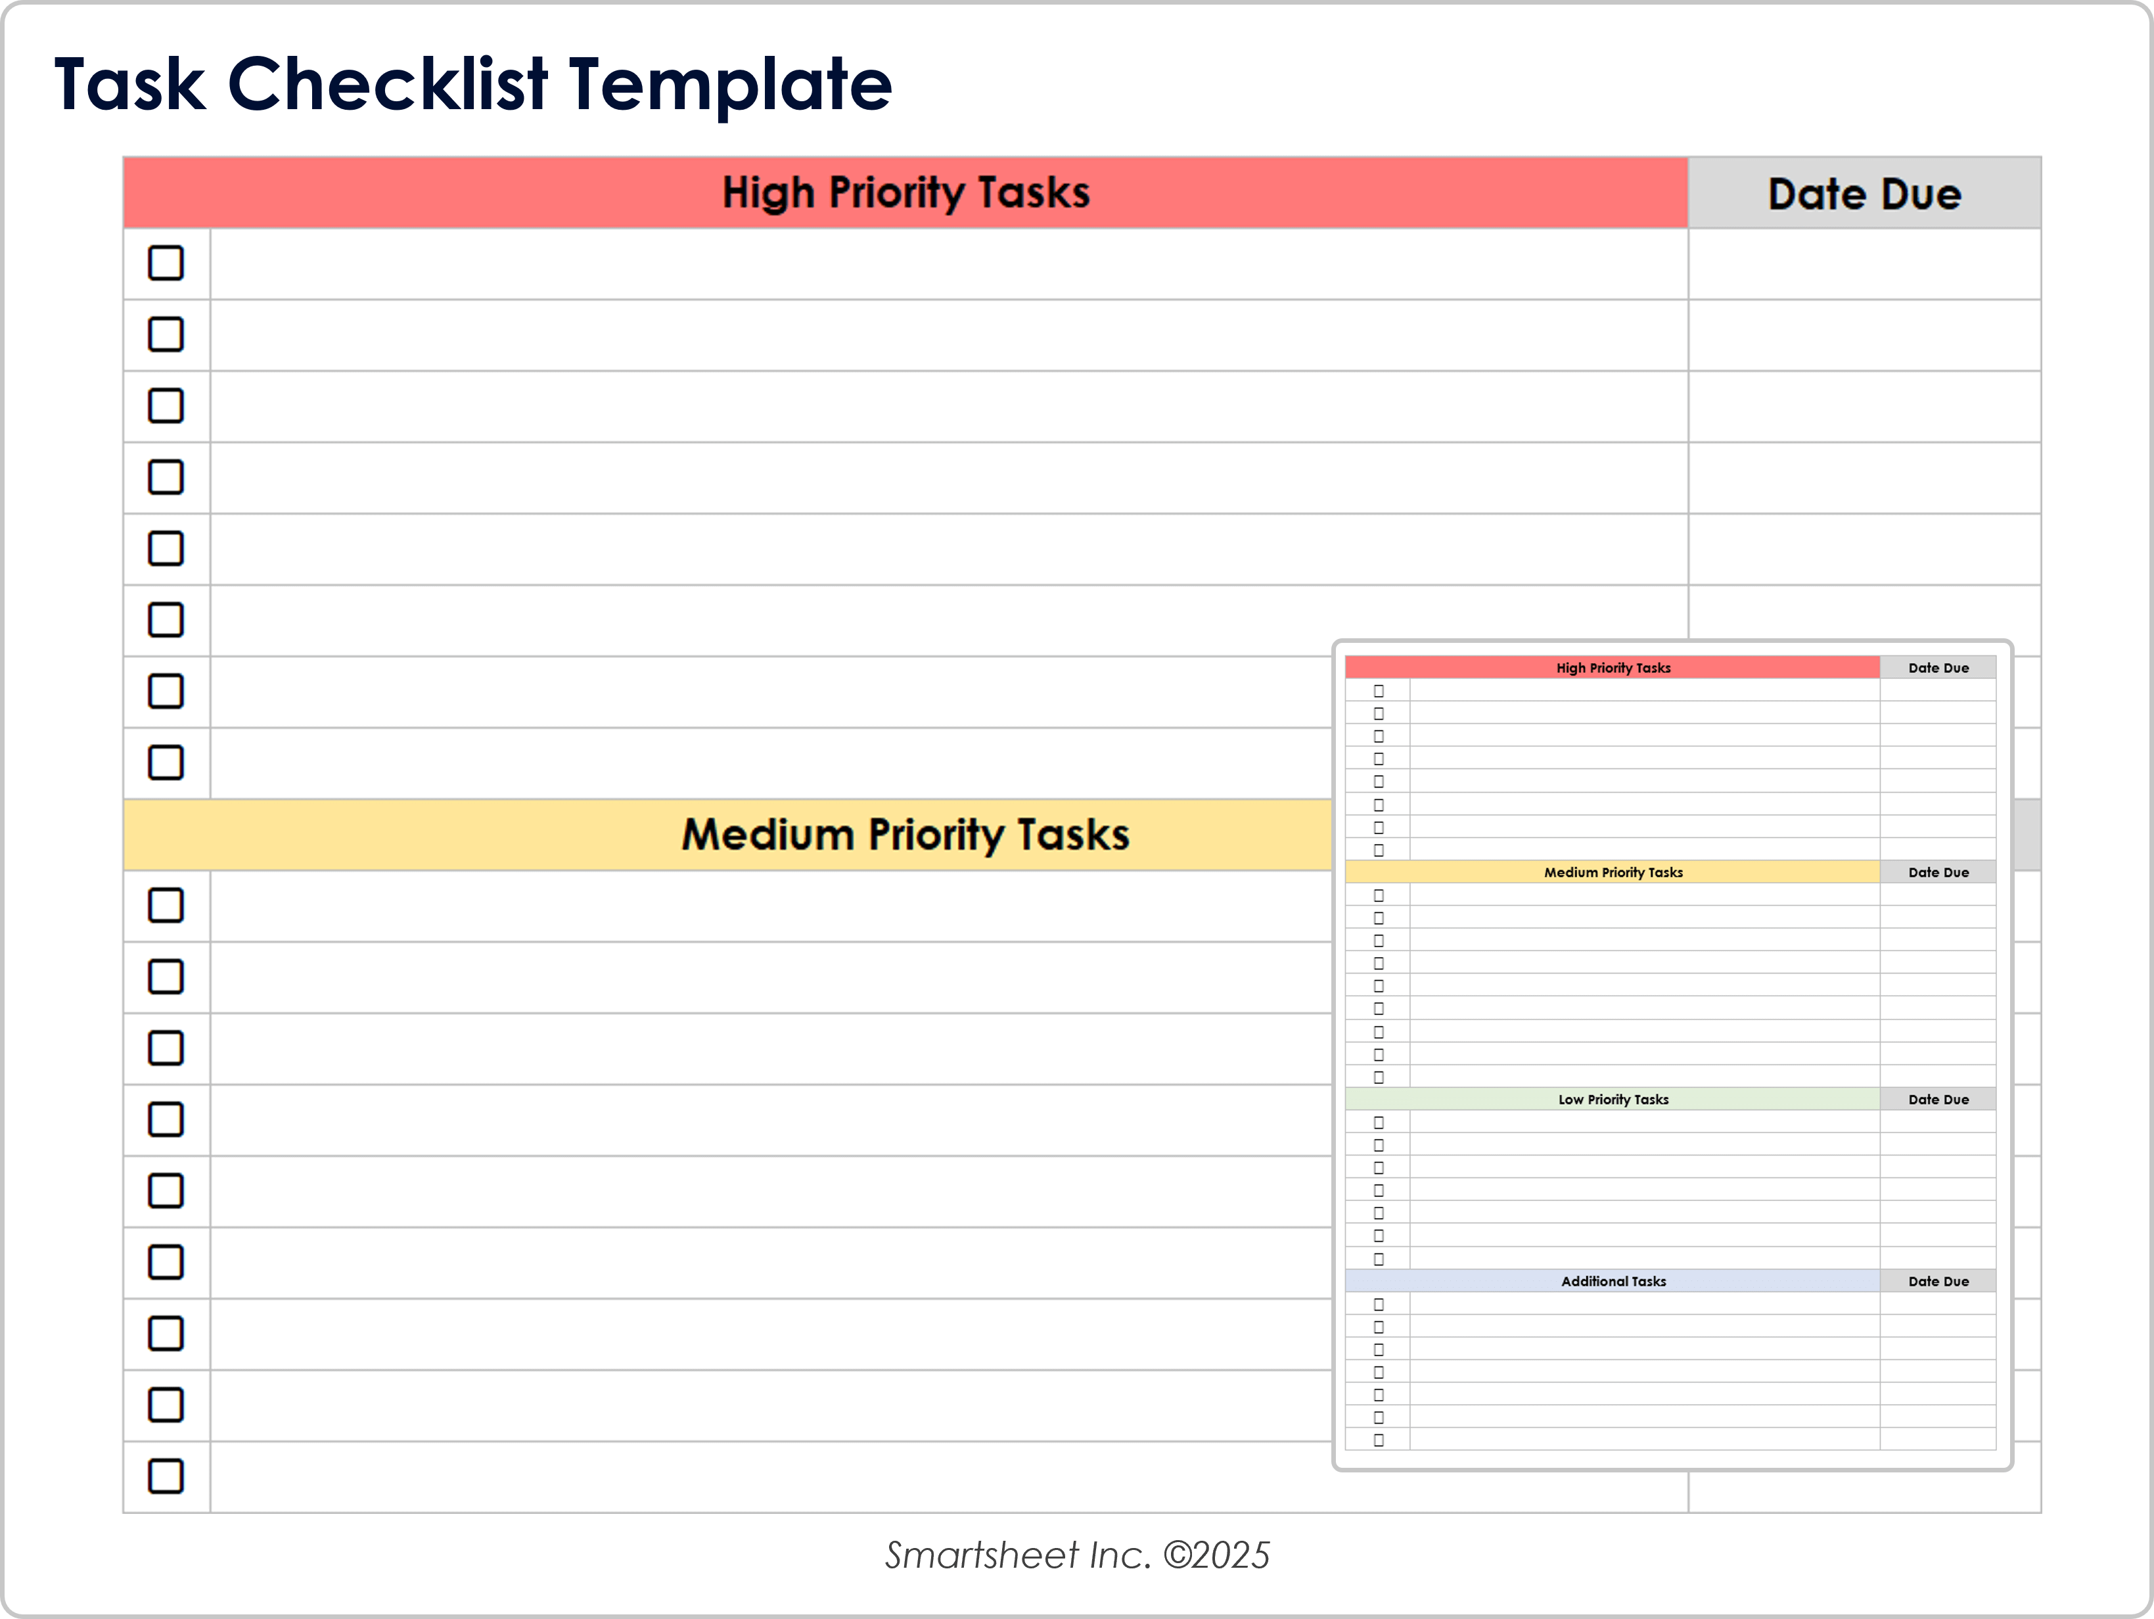Click the Smartsheet Inc. ©2025 footer text
Image resolution: width=2154 pixels, height=1619 pixels.
pos(1077,1556)
